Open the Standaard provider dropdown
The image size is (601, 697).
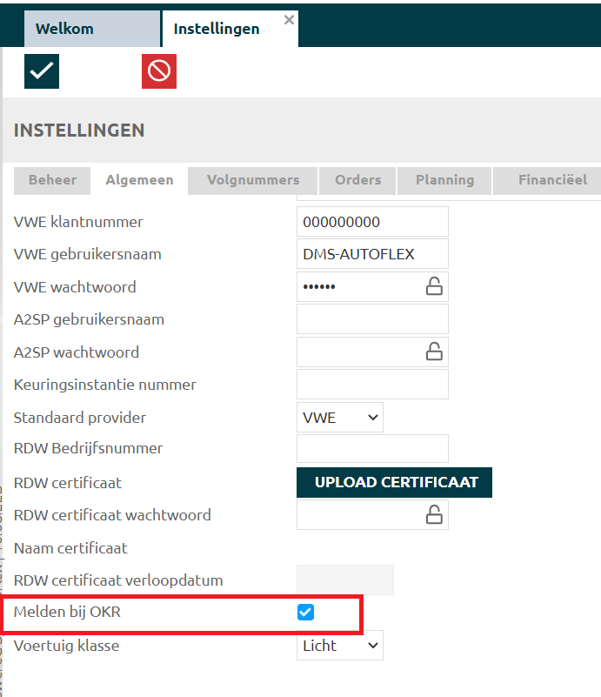coord(340,418)
